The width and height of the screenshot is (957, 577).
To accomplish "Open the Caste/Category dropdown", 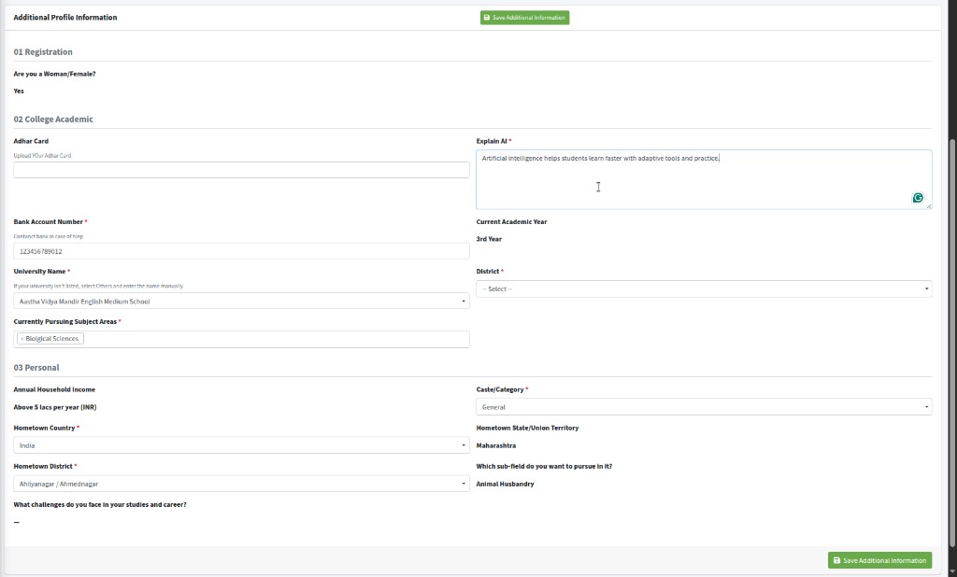I will coord(704,407).
